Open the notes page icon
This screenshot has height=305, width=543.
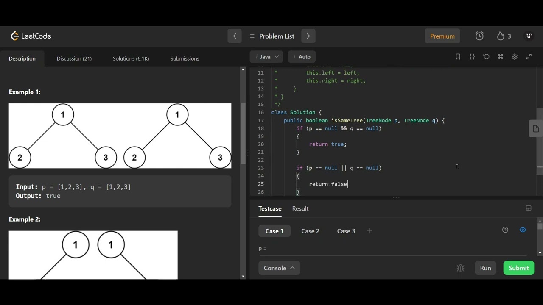click(536, 129)
